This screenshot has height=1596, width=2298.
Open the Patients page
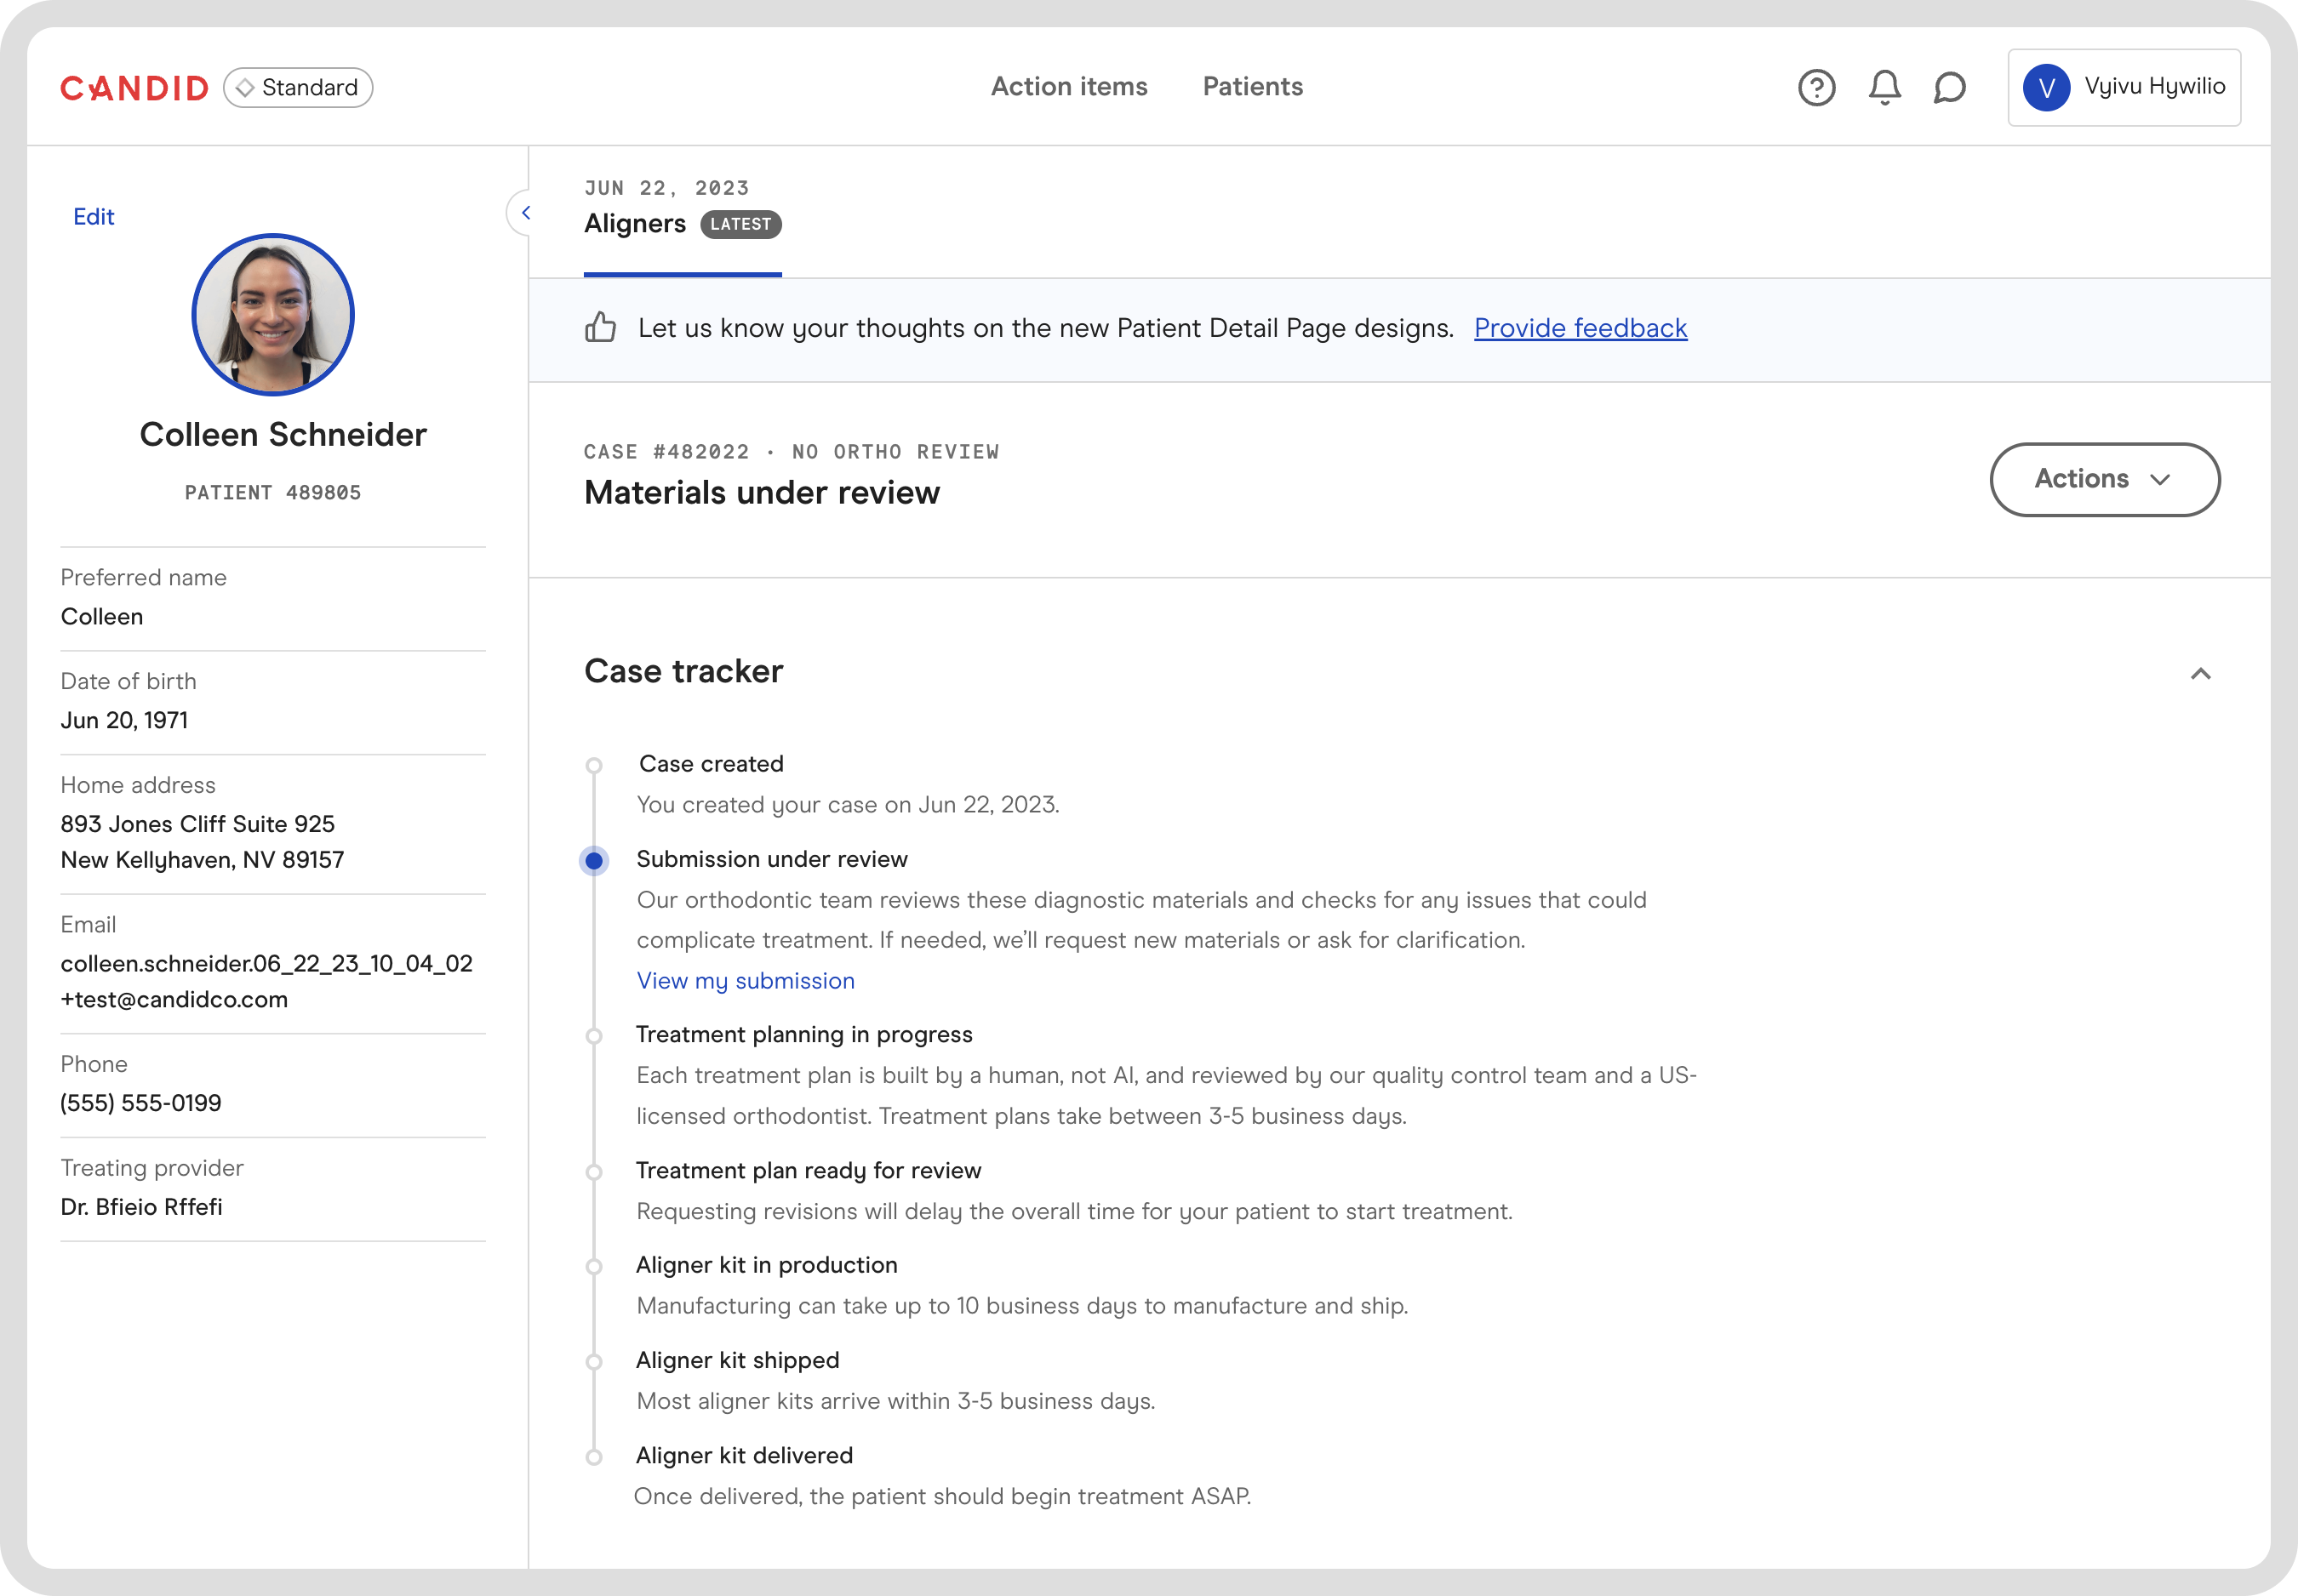click(x=1253, y=87)
